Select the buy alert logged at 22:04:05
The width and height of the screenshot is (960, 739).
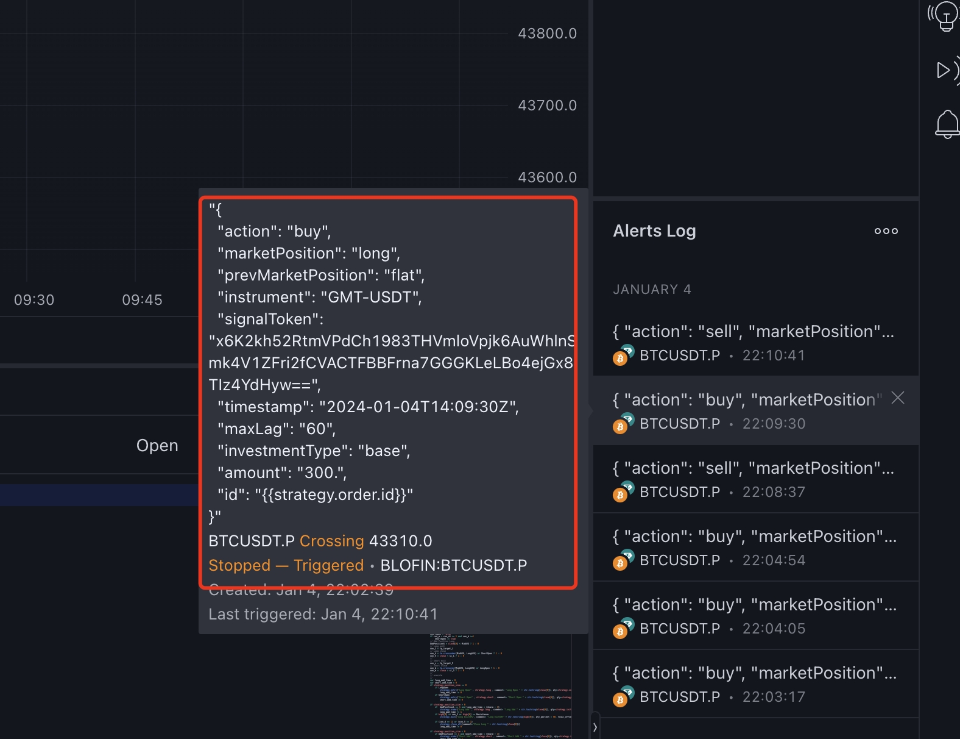coord(756,615)
